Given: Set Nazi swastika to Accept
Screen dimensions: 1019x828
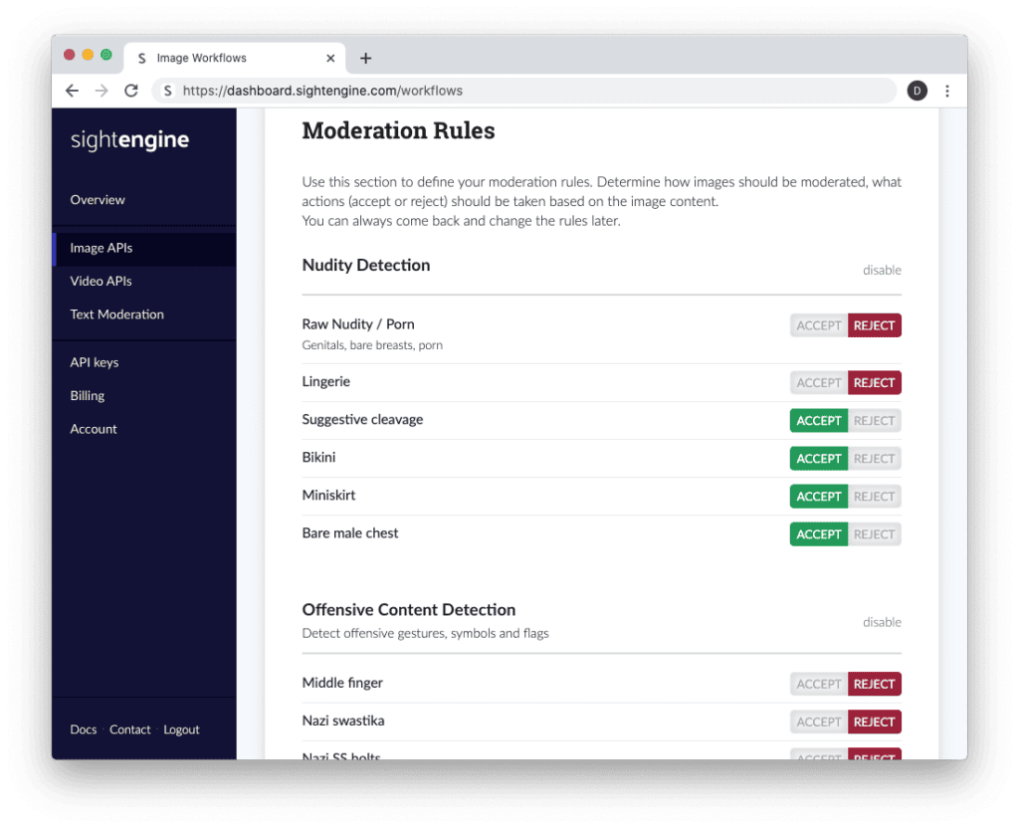Looking at the screenshot, I should click(819, 723).
